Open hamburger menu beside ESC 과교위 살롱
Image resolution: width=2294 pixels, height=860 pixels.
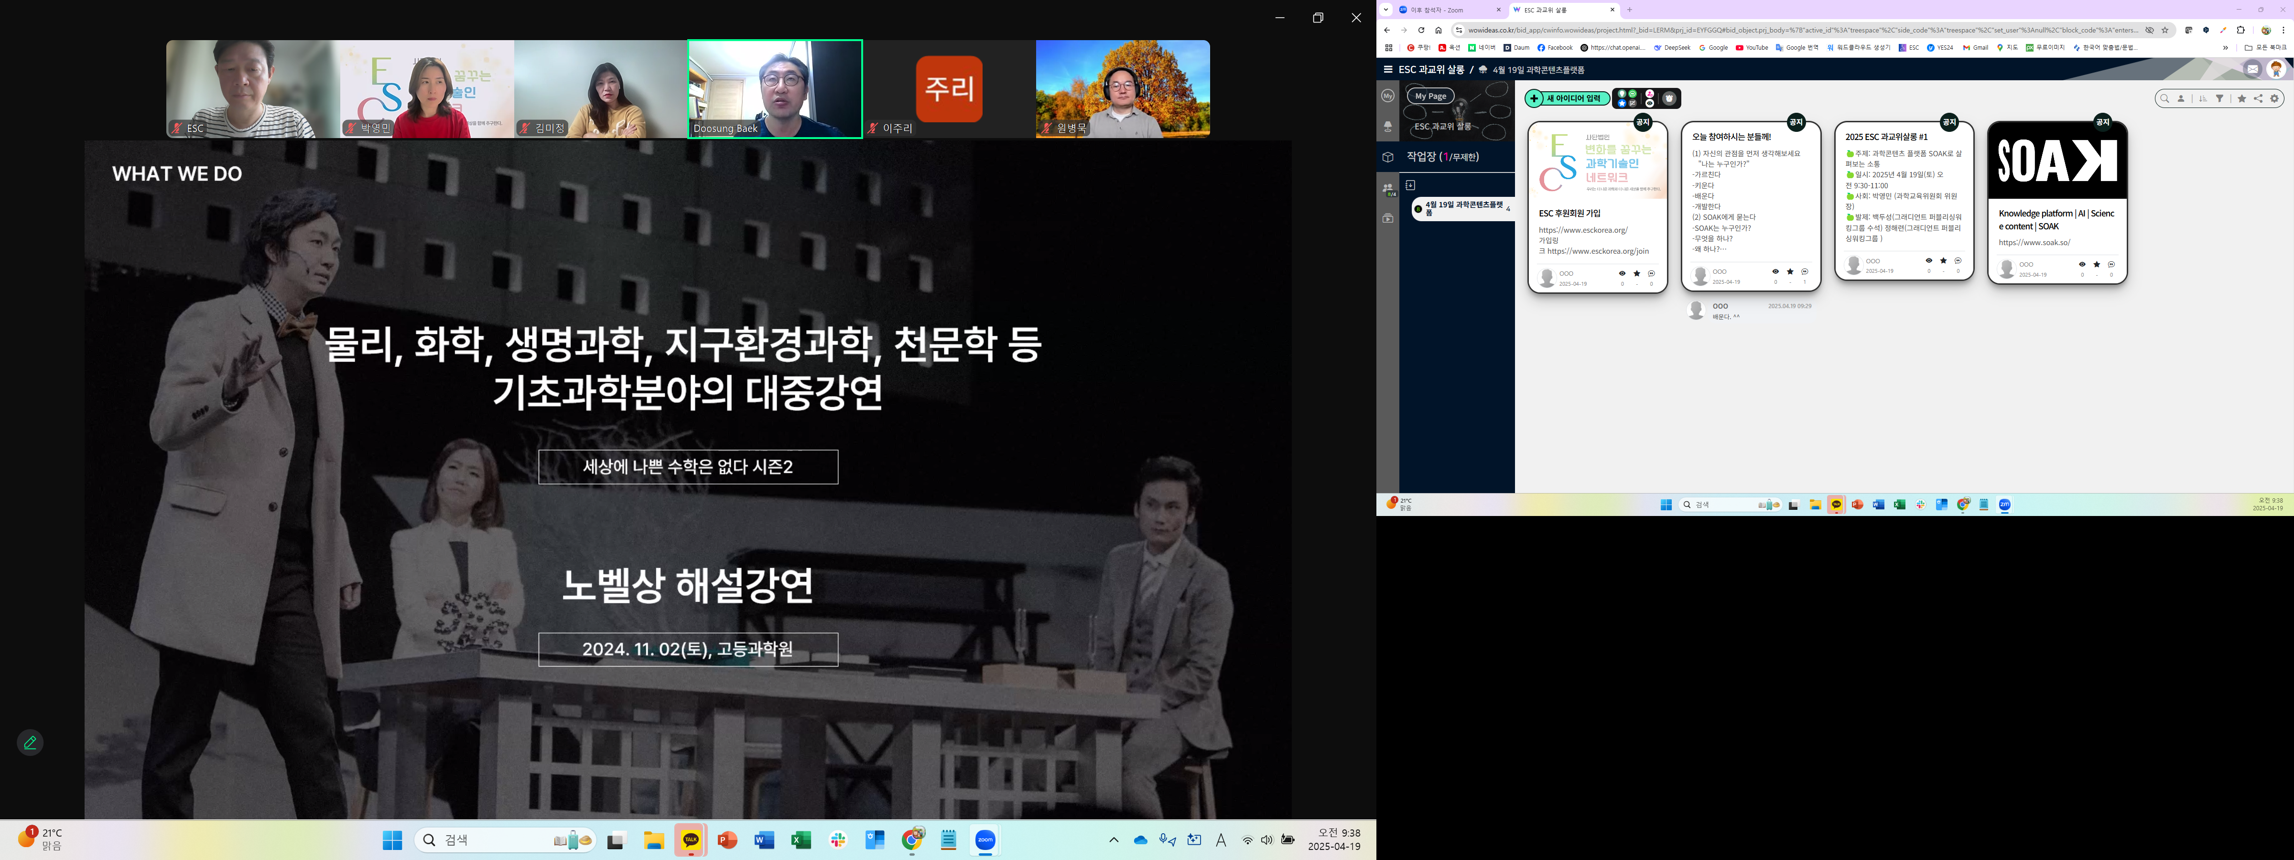pyautogui.click(x=1387, y=69)
